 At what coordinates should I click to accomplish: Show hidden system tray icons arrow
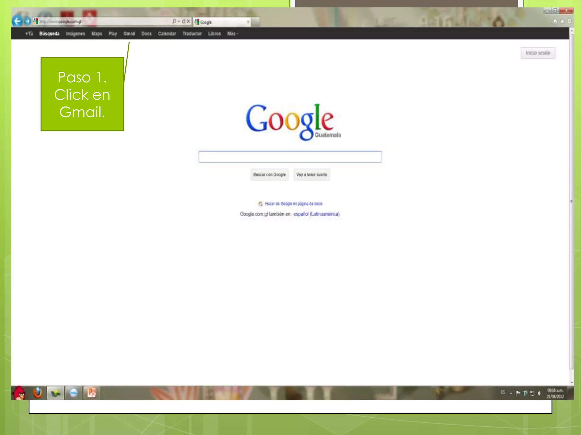pos(511,393)
